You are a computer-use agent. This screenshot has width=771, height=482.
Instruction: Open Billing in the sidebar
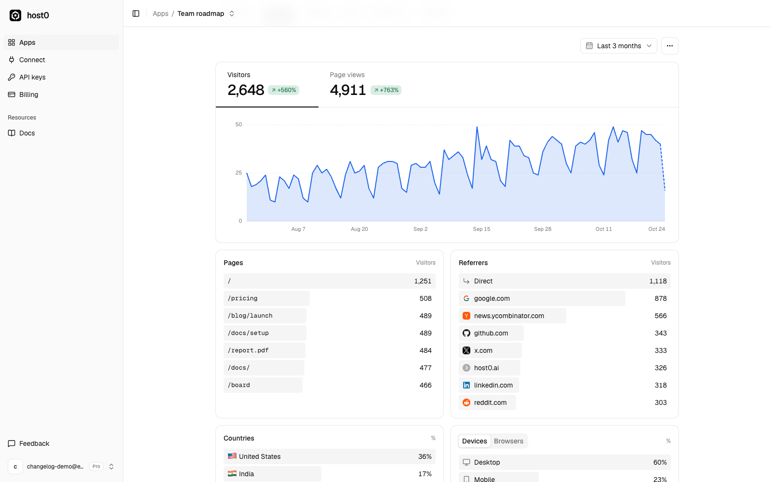point(62,94)
